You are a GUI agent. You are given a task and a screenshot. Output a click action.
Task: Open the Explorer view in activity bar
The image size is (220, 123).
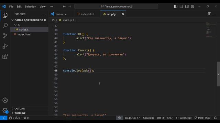pos(5,15)
